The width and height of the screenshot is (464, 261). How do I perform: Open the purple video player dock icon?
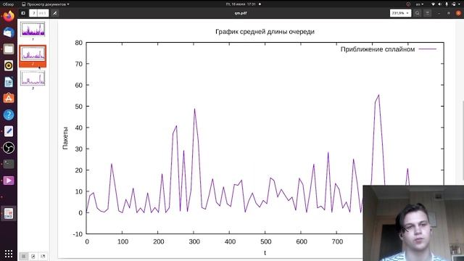[9, 181]
